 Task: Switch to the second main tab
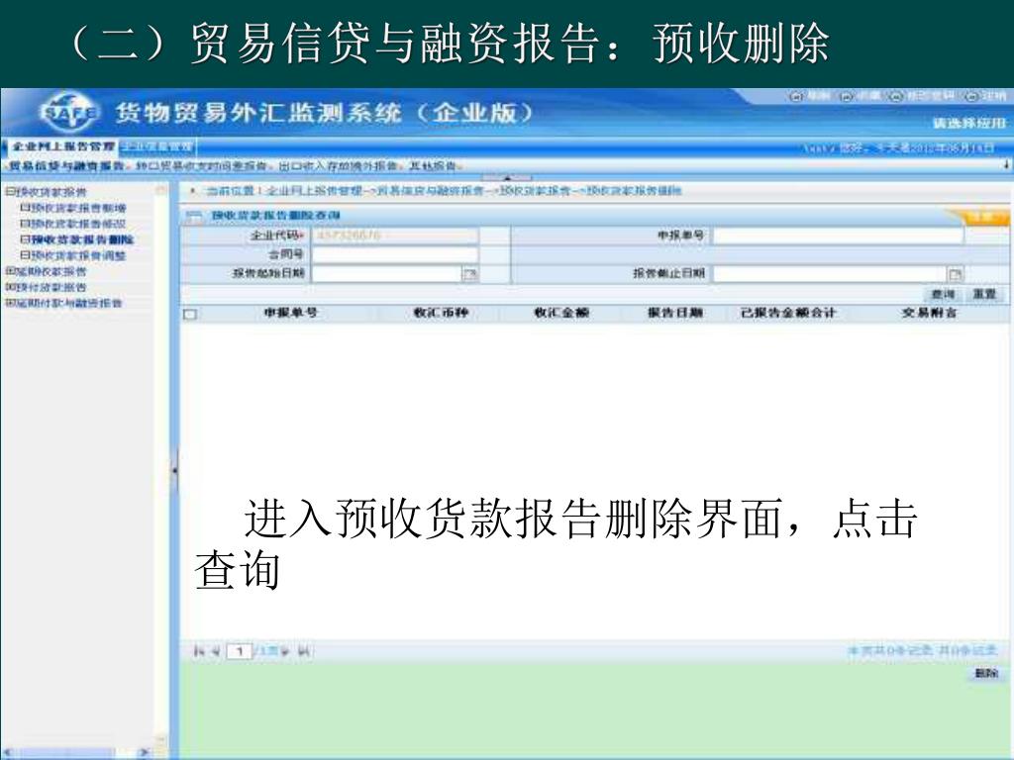[157, 146]
